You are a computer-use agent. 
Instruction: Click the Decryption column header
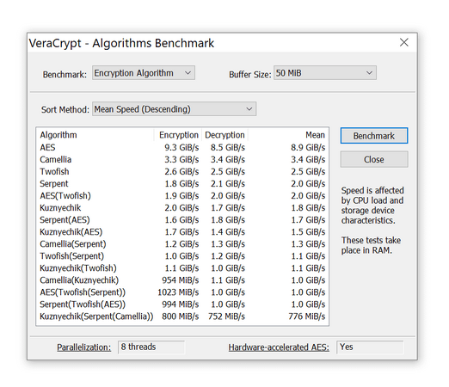click(224, 135)
